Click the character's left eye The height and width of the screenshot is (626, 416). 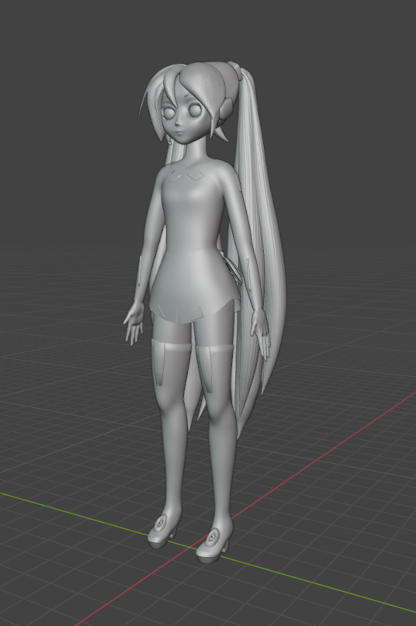pos(169,113)
